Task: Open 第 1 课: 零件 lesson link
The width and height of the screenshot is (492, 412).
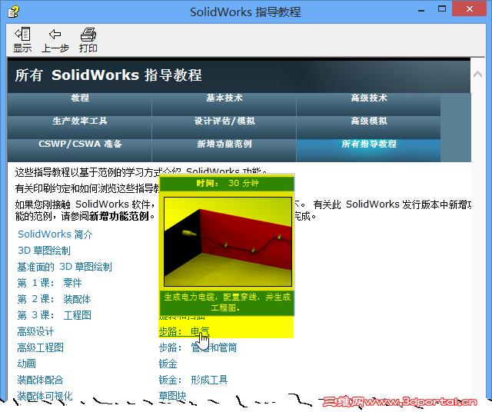Action: (x=49, y=283)
